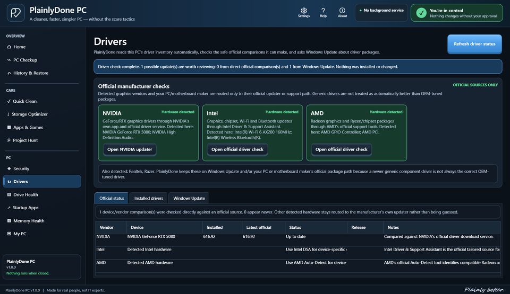Click the Notes column header
This screenshot has height=294, width=510.
[441, 227]
